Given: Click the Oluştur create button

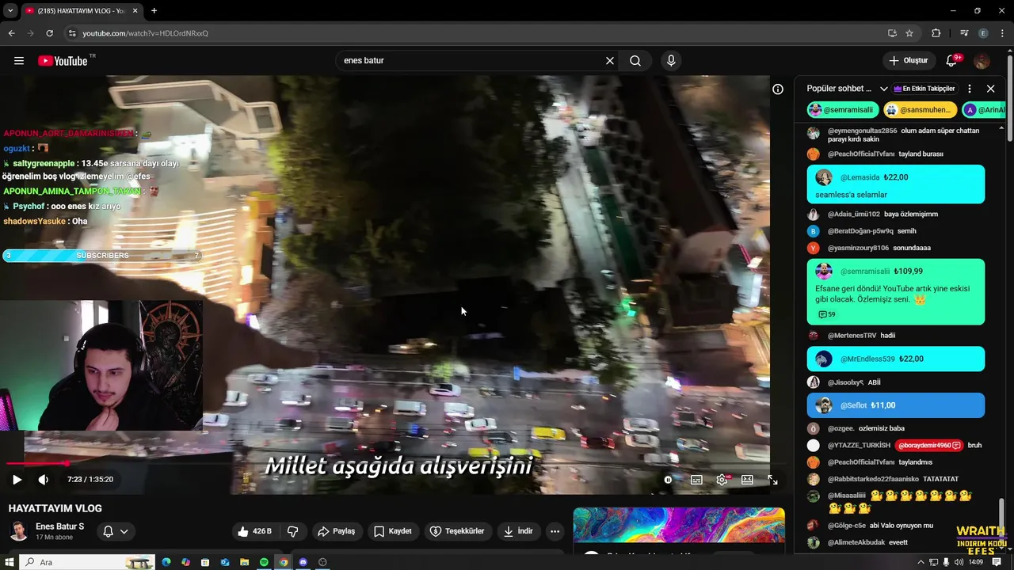Looking at the screenshot, I should coord(908,61).
